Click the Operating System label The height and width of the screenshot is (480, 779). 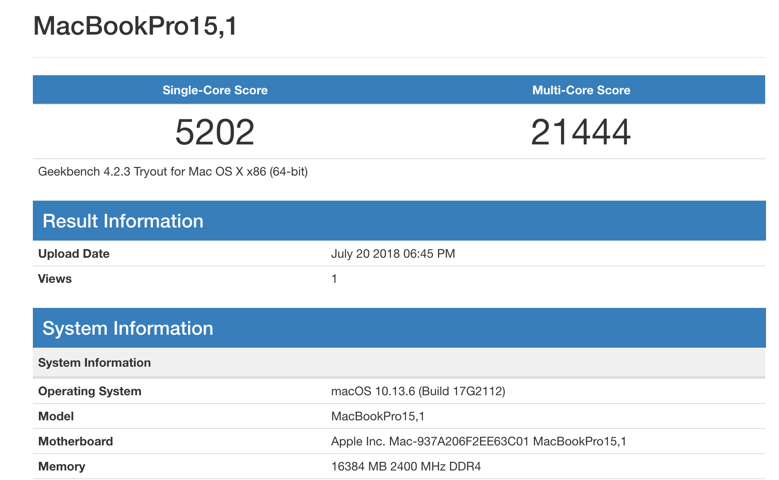coord(90,391)
